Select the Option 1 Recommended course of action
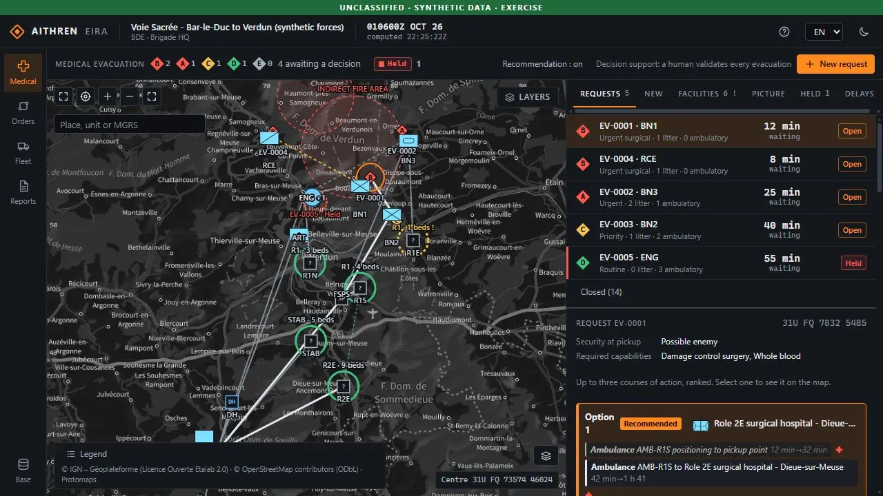883x496 pixels. (x=721, y=450)
